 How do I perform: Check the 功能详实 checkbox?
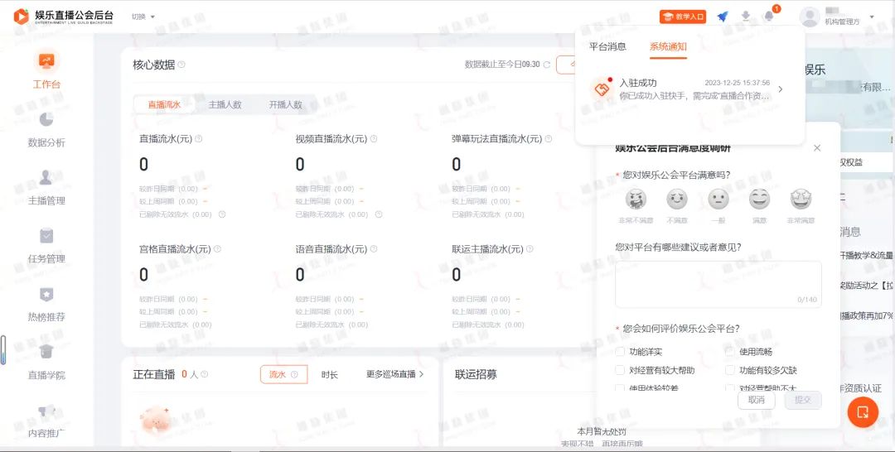pyautogui.click(x=620, y=352)
